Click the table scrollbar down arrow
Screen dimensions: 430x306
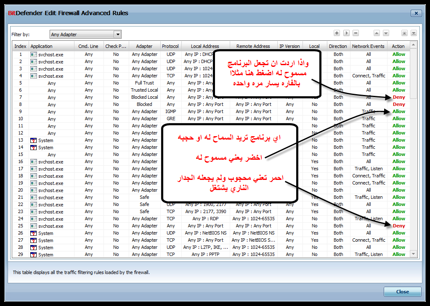414,254
